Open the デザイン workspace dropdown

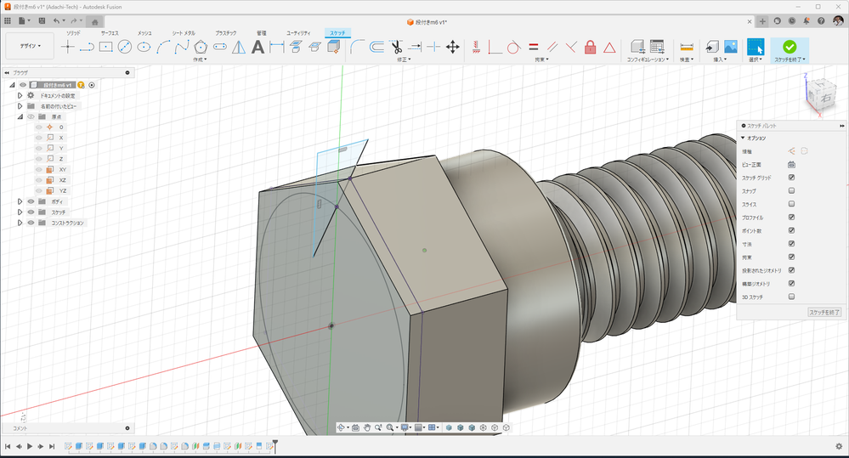pyautogui.click(x=31, y=46)
